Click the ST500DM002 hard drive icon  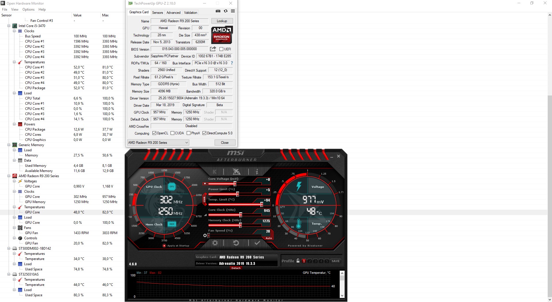(15, 249)
